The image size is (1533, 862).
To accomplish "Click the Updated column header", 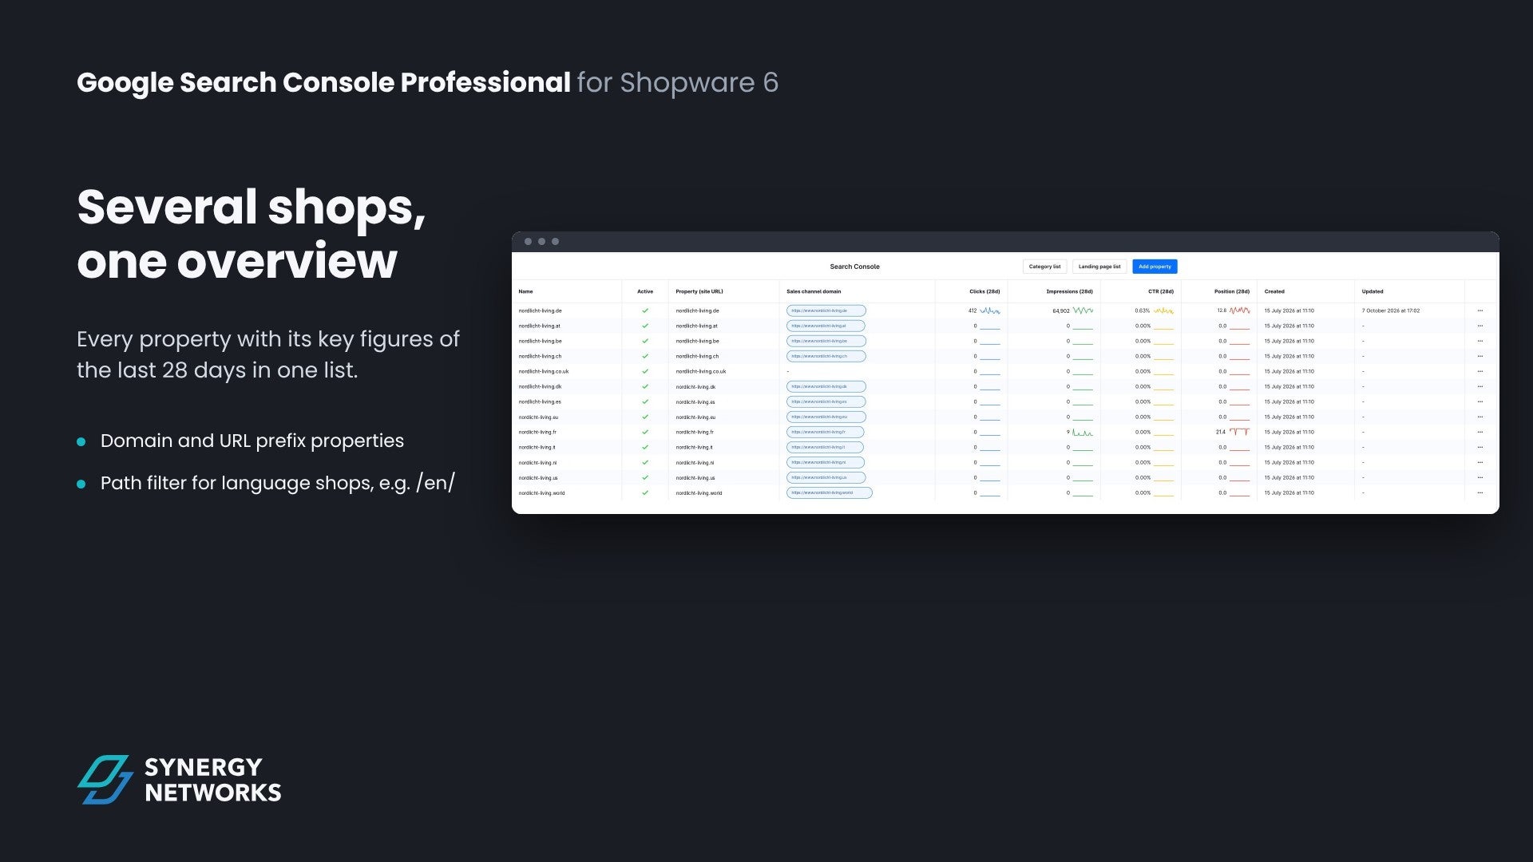I will (1373, 291).
